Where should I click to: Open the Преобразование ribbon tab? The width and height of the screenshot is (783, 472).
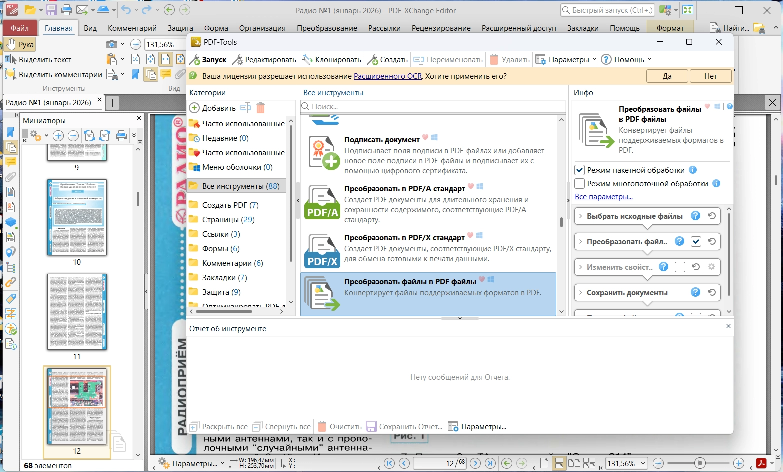pyautogui.click(x=327, y=28)
